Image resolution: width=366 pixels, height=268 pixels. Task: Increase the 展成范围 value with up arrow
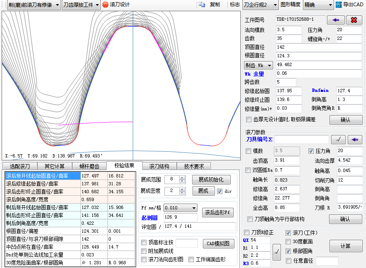(x=182, y=178)
